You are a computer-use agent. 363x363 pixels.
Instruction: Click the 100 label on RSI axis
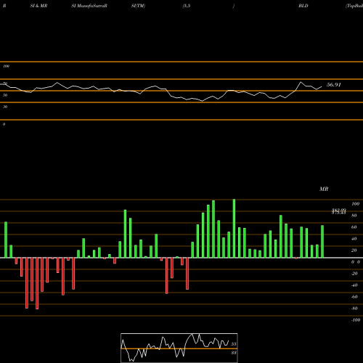point(6,66)
